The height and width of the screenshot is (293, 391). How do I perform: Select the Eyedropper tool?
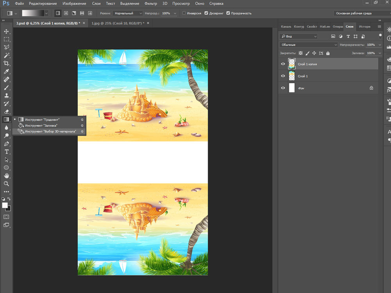pyautogui.click(x=6, y=71)
